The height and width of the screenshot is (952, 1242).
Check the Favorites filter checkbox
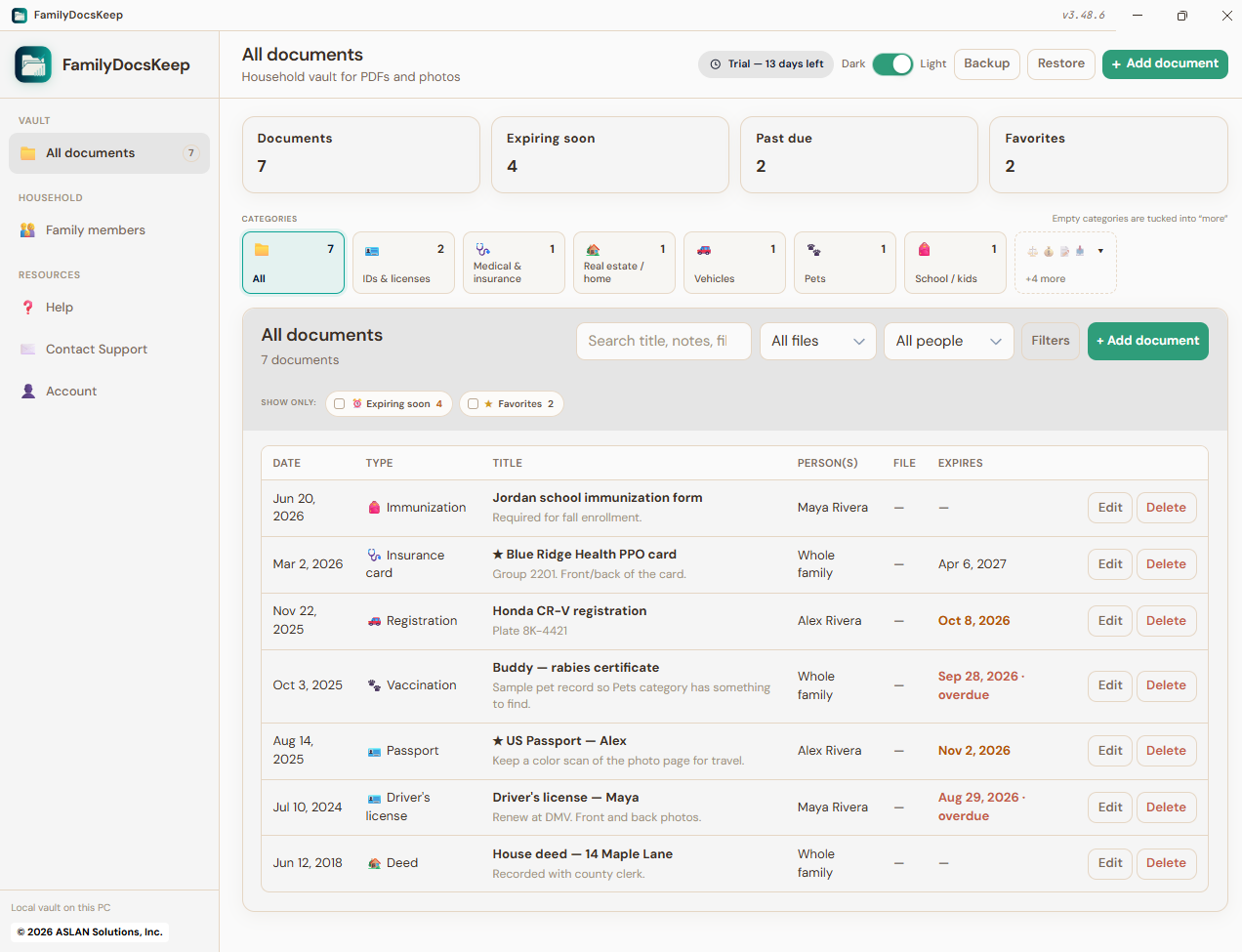(x=474, y=404)
